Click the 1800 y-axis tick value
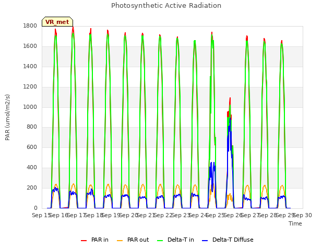Screen dimensions: 334x250 [30, 26]
